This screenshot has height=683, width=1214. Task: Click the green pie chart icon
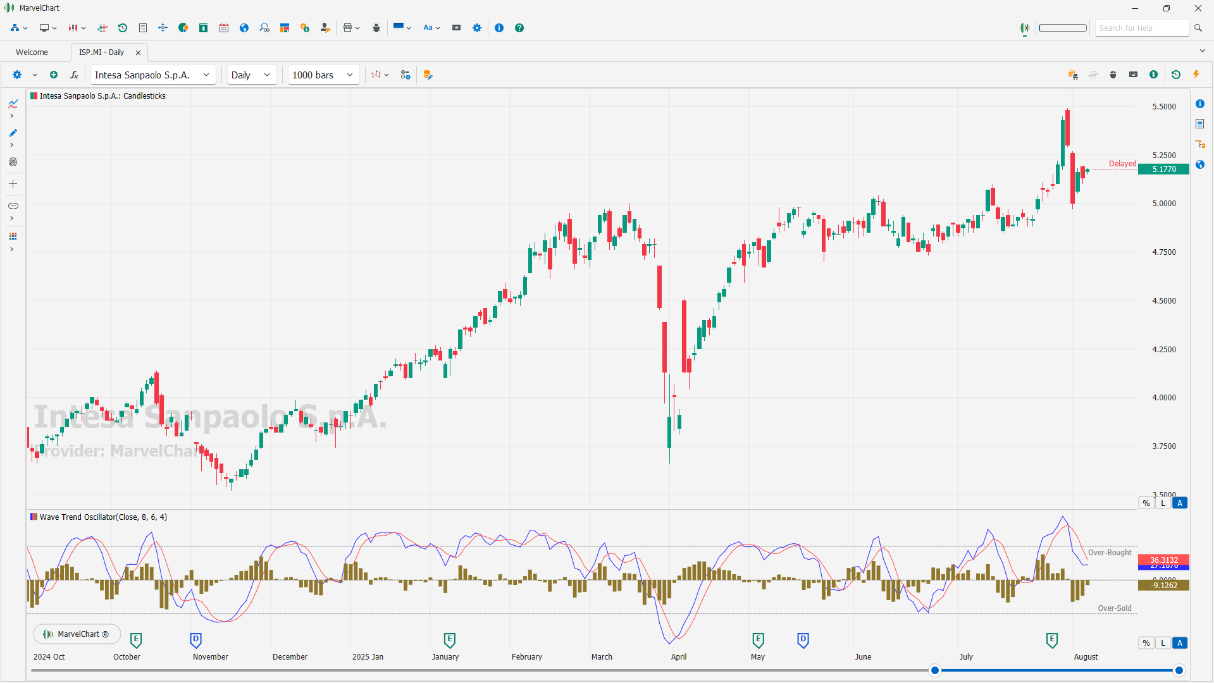point(183,28)
